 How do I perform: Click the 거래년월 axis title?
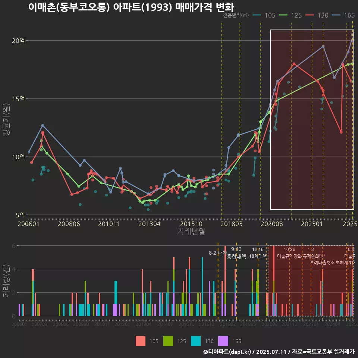point(191,231)
